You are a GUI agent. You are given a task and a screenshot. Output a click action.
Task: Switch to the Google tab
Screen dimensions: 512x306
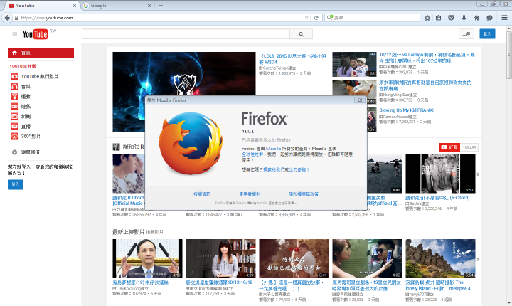[x=117, y=6]
